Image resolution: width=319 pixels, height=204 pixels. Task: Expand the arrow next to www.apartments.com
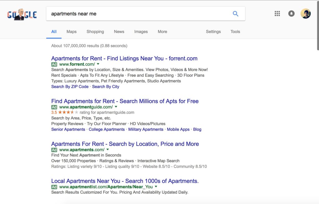click(x=107, y=150)
